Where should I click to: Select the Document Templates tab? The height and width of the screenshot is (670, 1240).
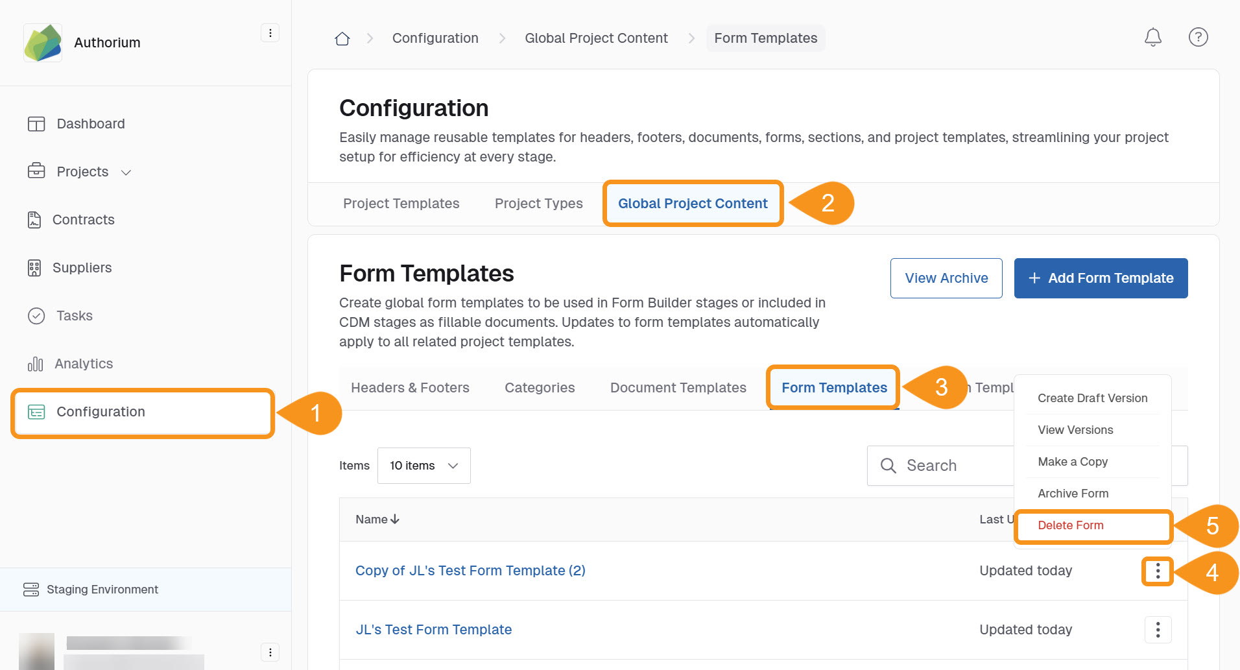pos(678,388)
